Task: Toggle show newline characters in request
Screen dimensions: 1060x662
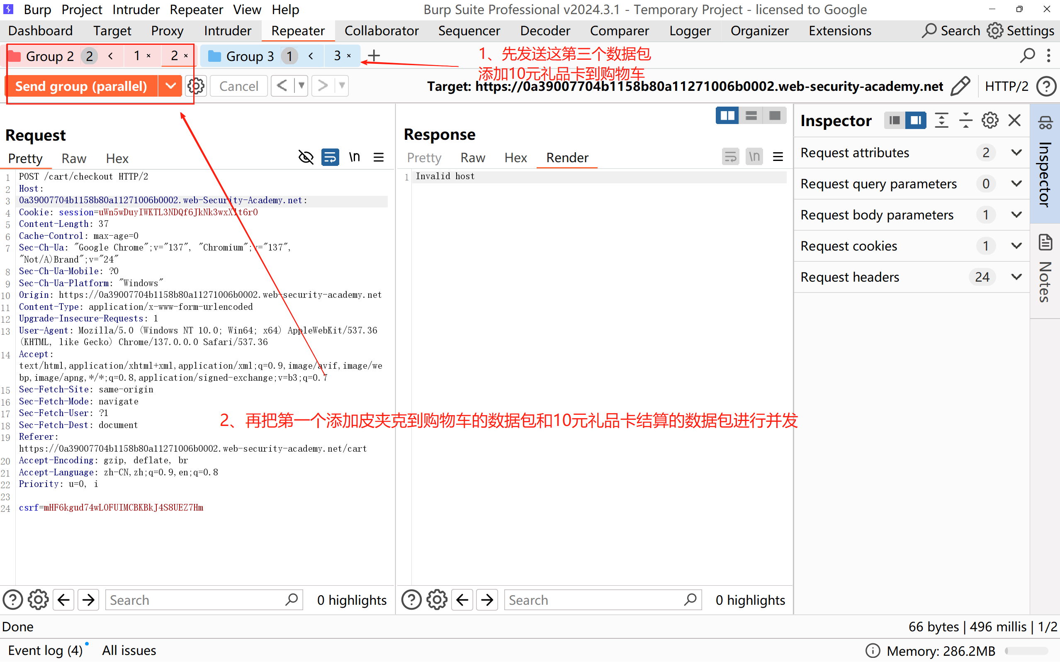Action: point(355,157)
